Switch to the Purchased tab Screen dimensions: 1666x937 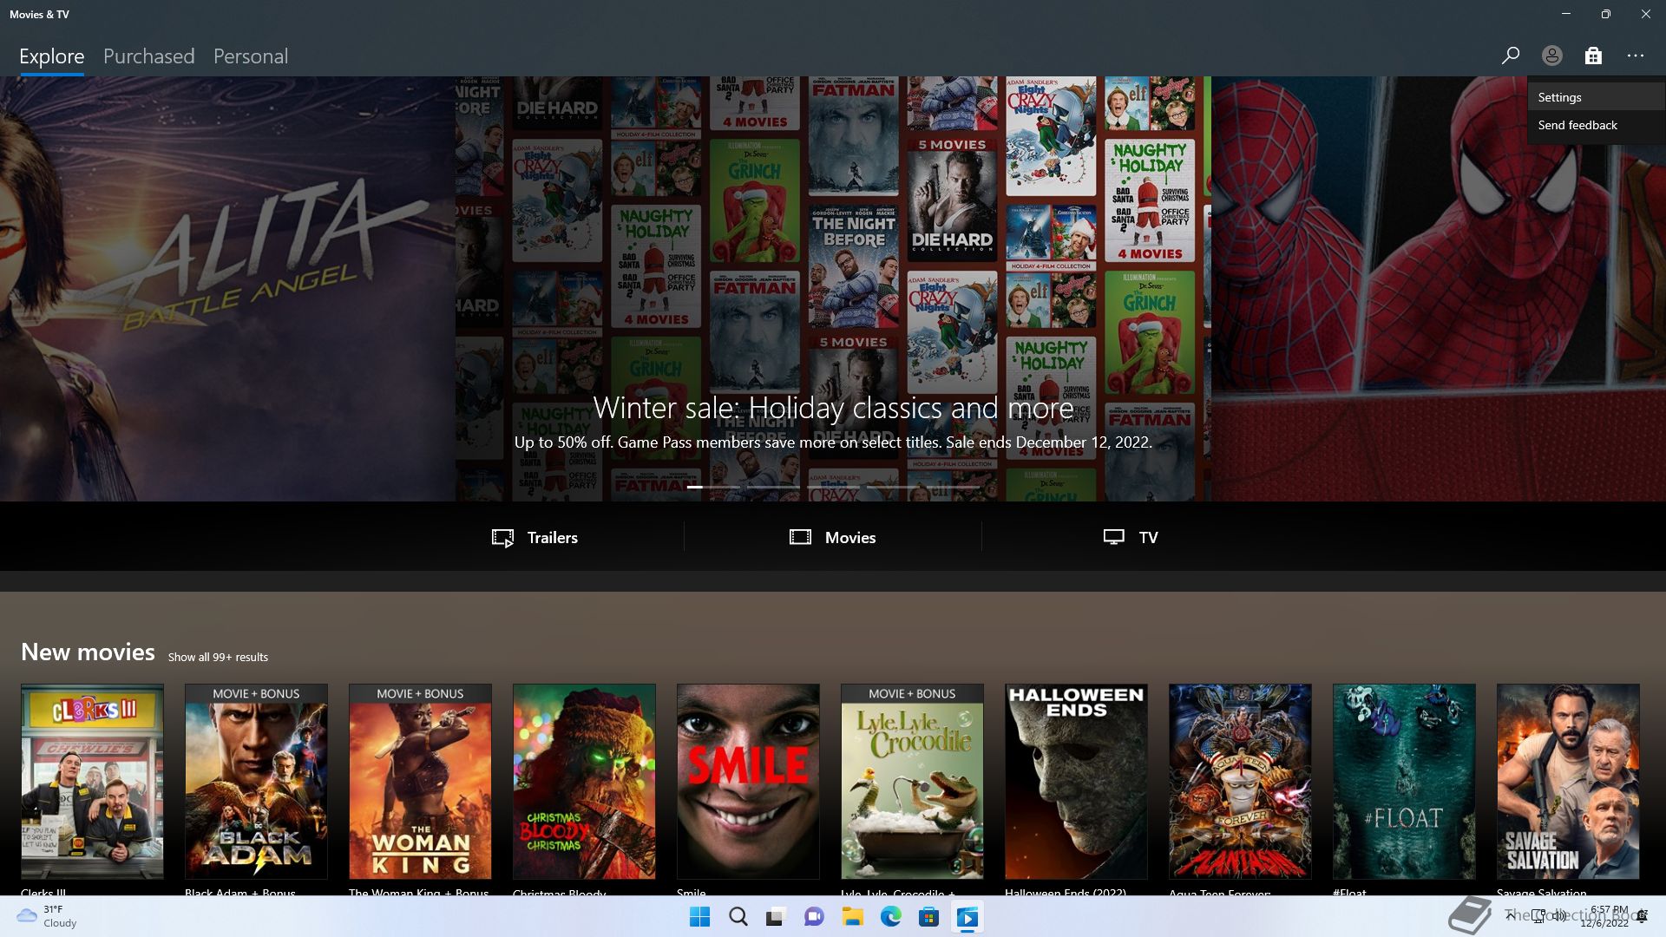coord(149,56)
